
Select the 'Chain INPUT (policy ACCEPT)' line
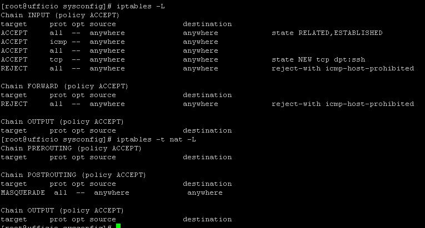(x=60, y=15)
